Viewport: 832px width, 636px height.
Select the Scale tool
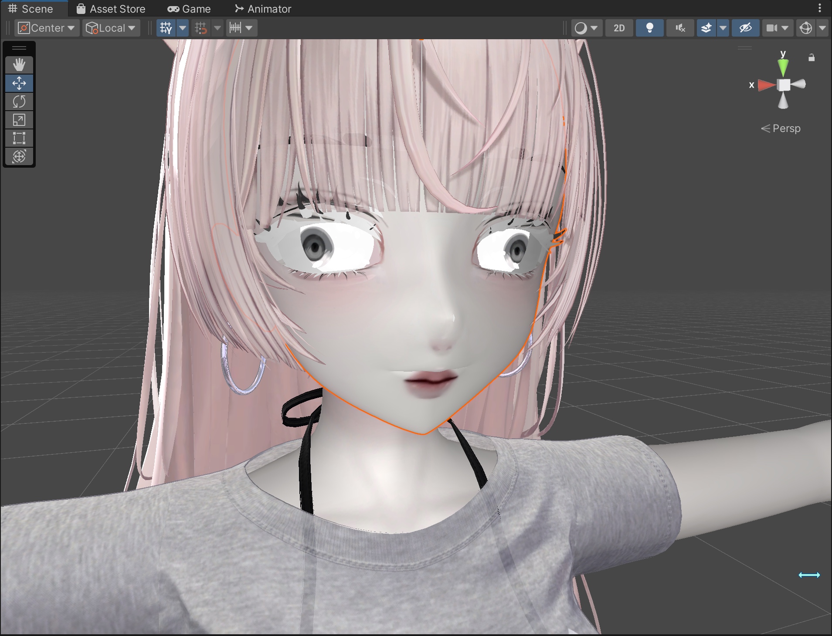(x=19, y=120)
